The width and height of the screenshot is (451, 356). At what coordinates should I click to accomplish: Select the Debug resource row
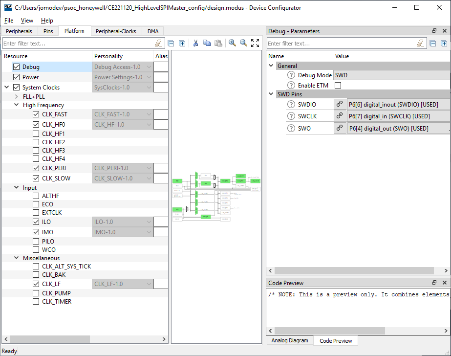click(x=31, y=67)
